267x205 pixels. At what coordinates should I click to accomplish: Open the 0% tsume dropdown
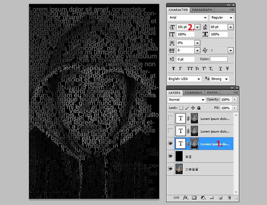point(197,43)
